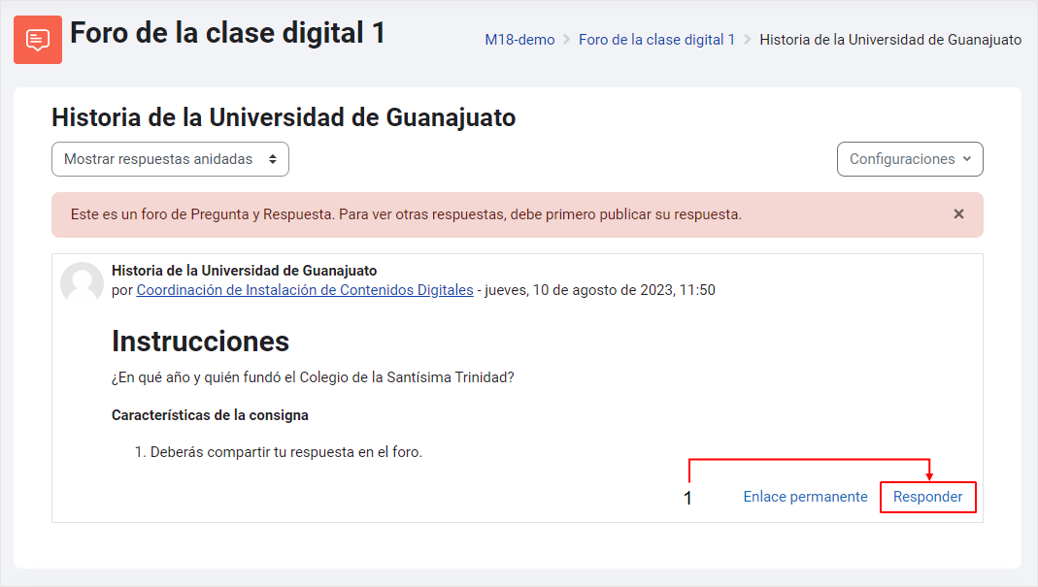Open Foro de la clase digital 1 breadcrumb
Image resolution: width=1038 pixels, height=587 pixels.
(656, 40)
